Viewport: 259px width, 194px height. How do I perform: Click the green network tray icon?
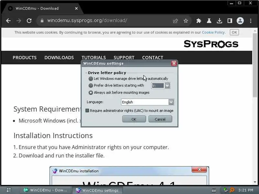click(x=225, y=190)
